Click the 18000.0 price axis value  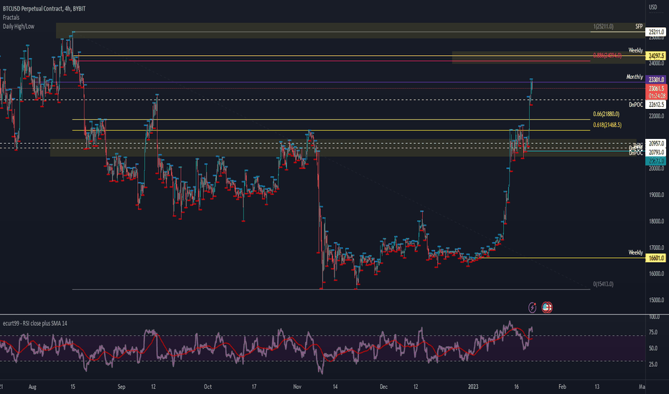656,221
